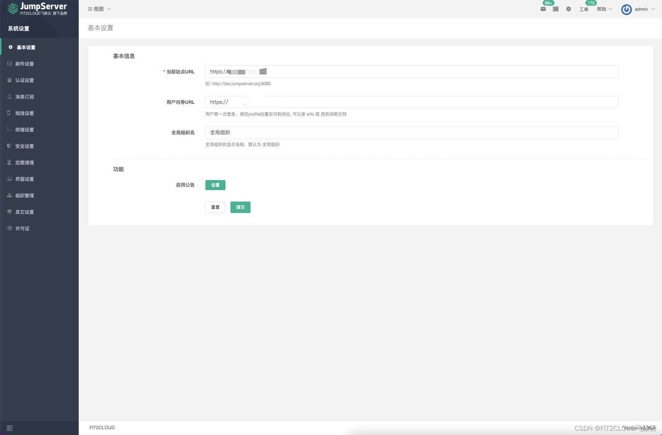
Task: Click the 邮件设置 envelope icon
Action: (x=9, y=64)
